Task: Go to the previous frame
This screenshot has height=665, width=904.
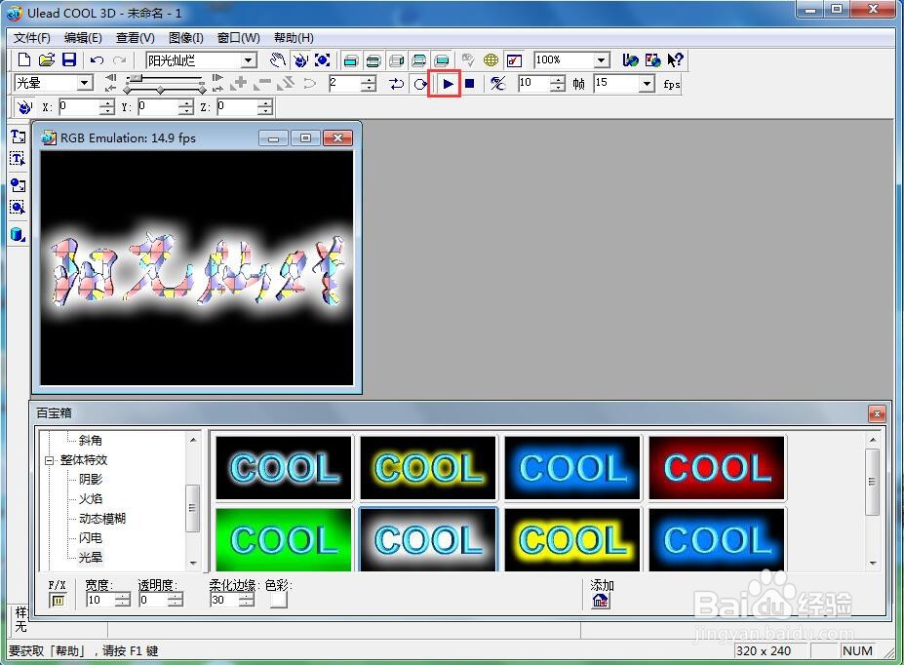Action: pos(111,78)
